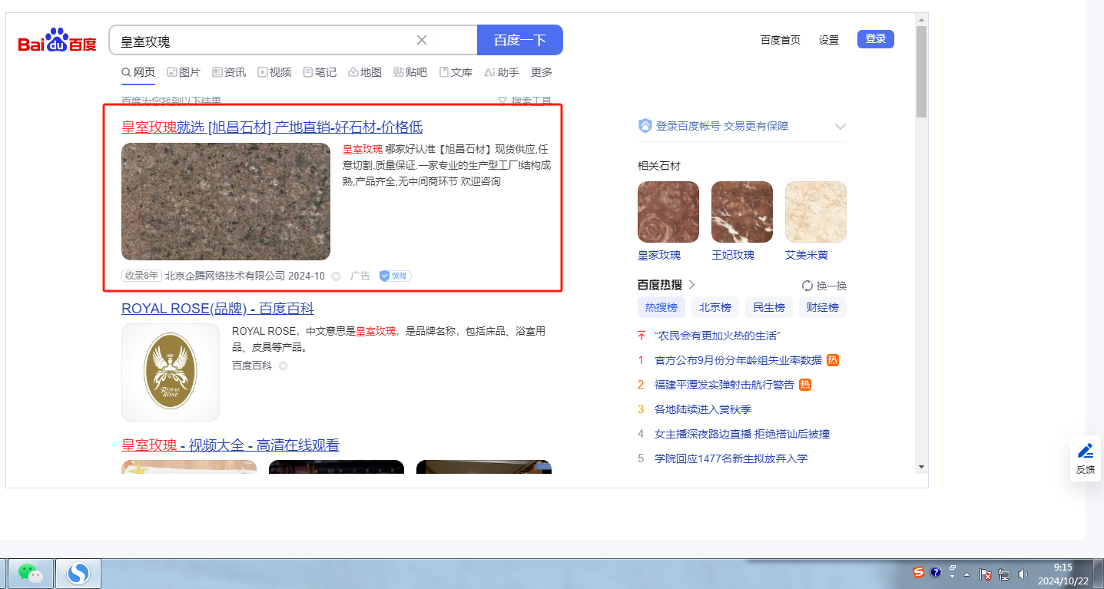
Task: Switch to the 视频 tab
Action: tap(274, 72)
